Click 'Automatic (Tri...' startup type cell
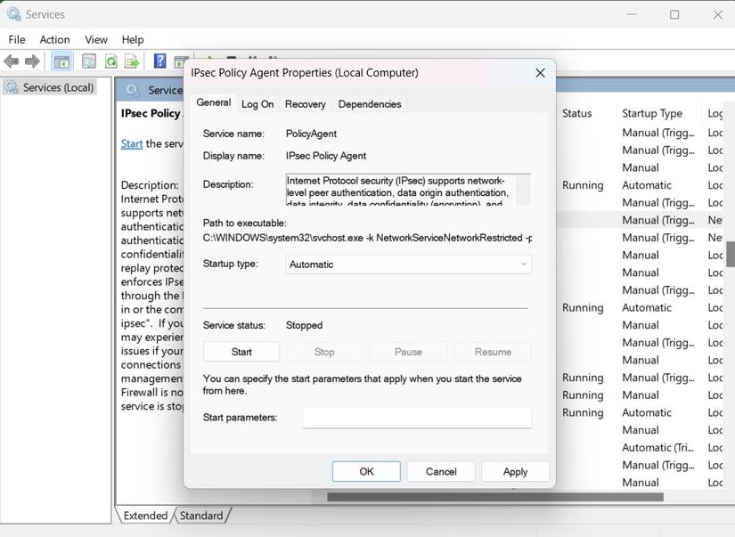The width and height of the screenshot is (735, 537). tap(657, 447)
